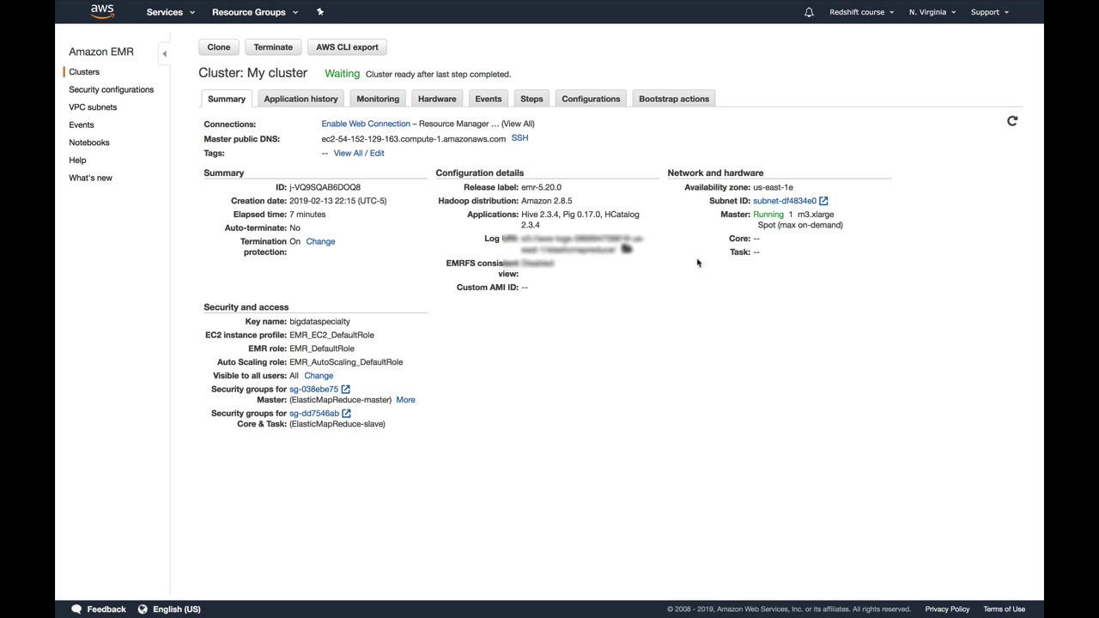Image resolution: width=1099 pixels, height=618 pixels.
Task: Open the notifications bell
Action: pyautogui.click(x=809, y=12)
